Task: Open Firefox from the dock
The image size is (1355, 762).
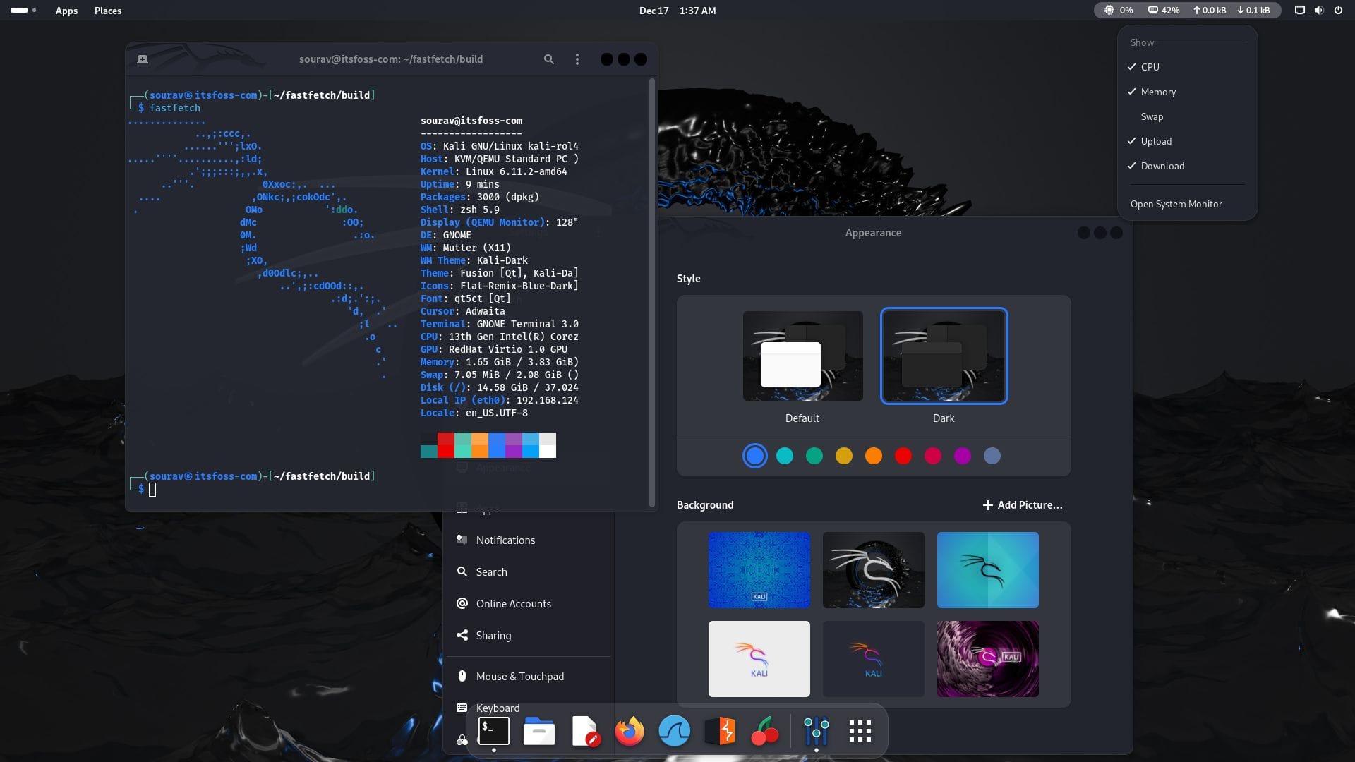Action: [630, 732]
